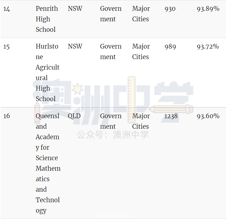Click Government sector in Penrith row
The width and height of the screenshot is (226, 219).
point(111,14)
